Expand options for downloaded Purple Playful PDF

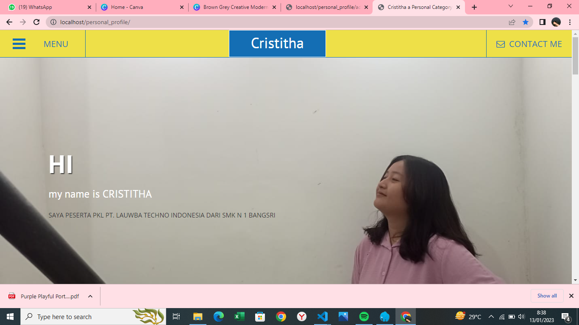tap(90, 296)
